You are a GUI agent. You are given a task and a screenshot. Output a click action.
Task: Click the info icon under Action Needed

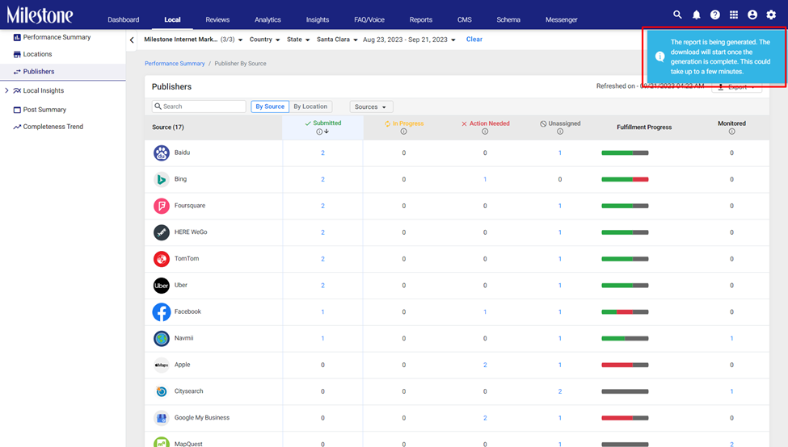click(485, 132)
